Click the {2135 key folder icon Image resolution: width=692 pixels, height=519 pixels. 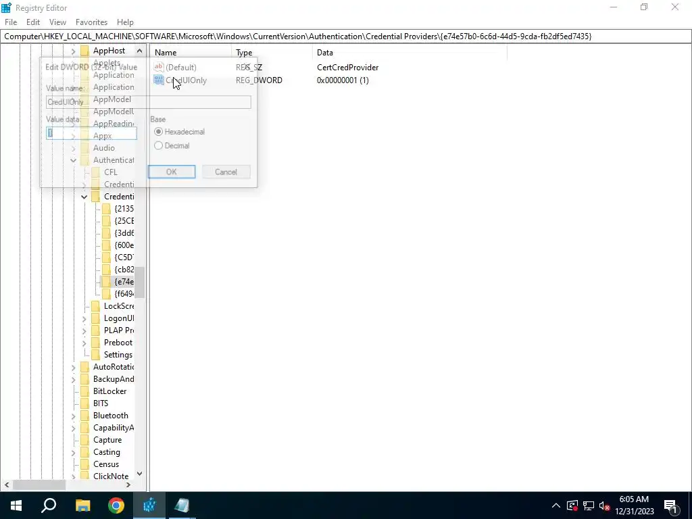106,209
